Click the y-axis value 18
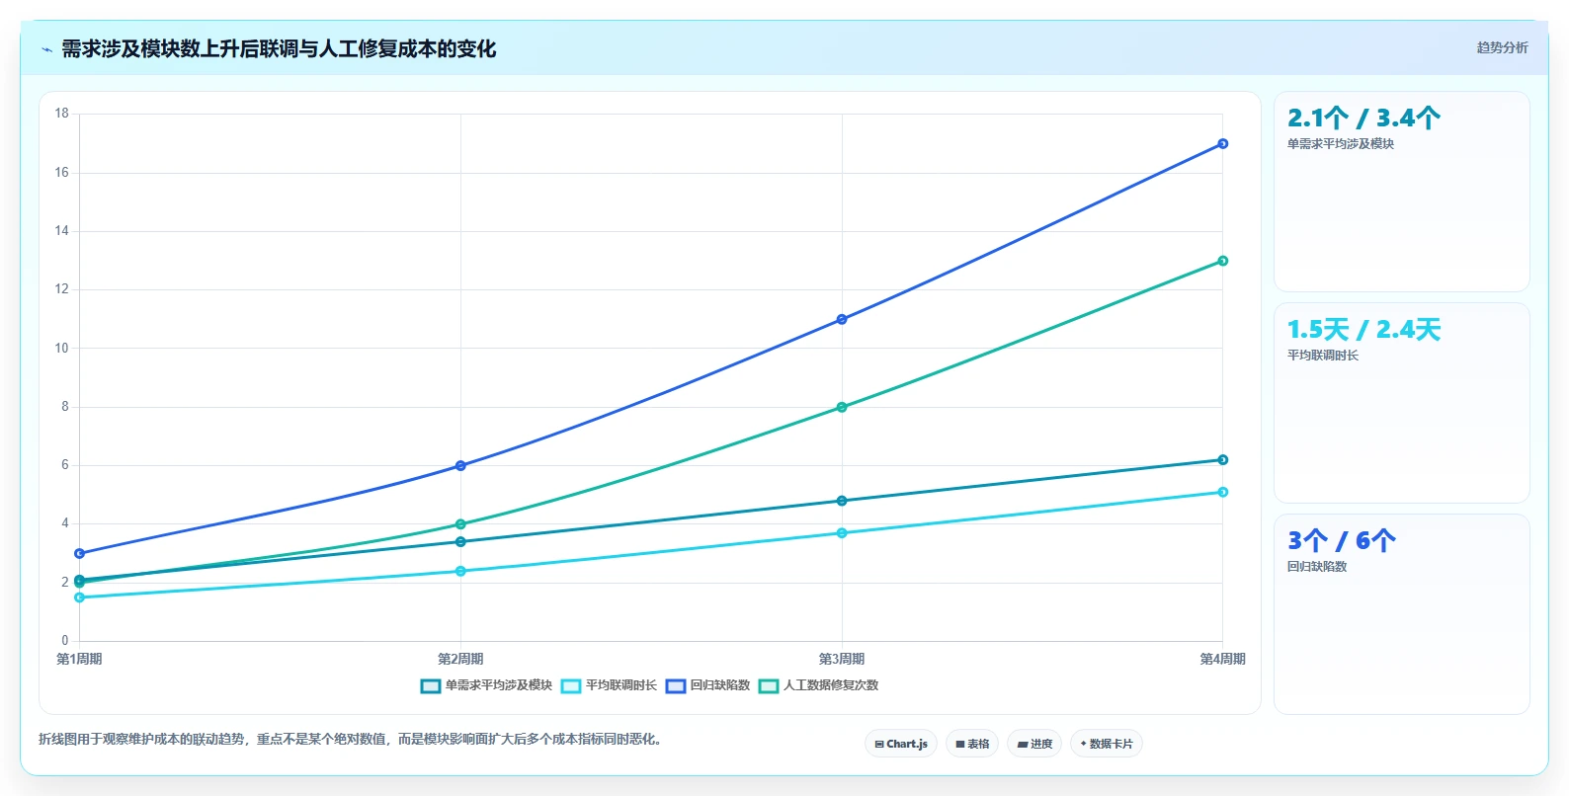This screenshot has width=1569, height=796. coord(62,114)
